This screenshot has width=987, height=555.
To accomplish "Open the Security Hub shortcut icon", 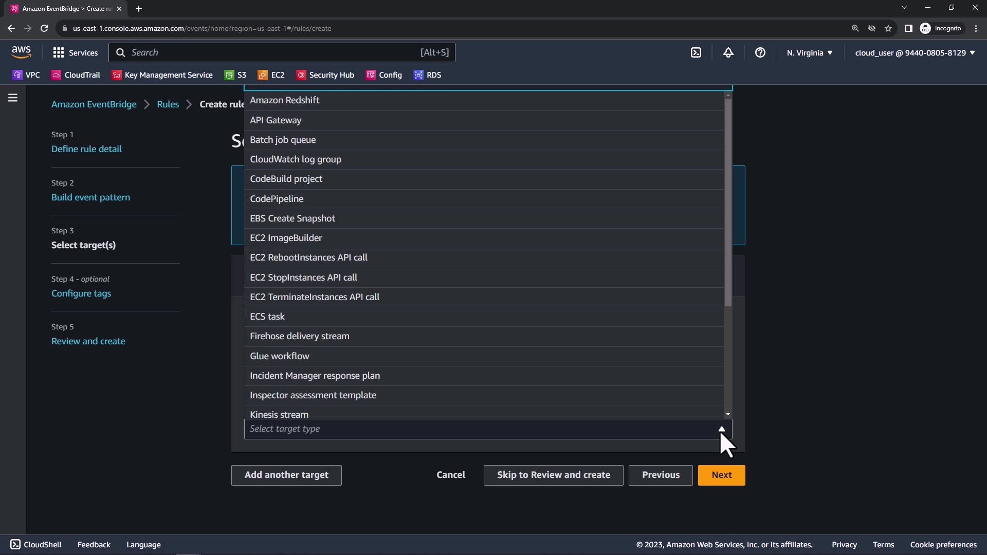I will tap(301, 75).
